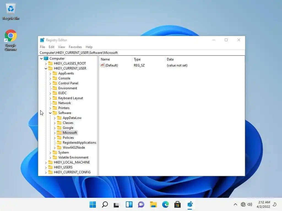This screenshot has width=282, height=211.
Task: Click the Name column header
Action: [x=115, y=59]
